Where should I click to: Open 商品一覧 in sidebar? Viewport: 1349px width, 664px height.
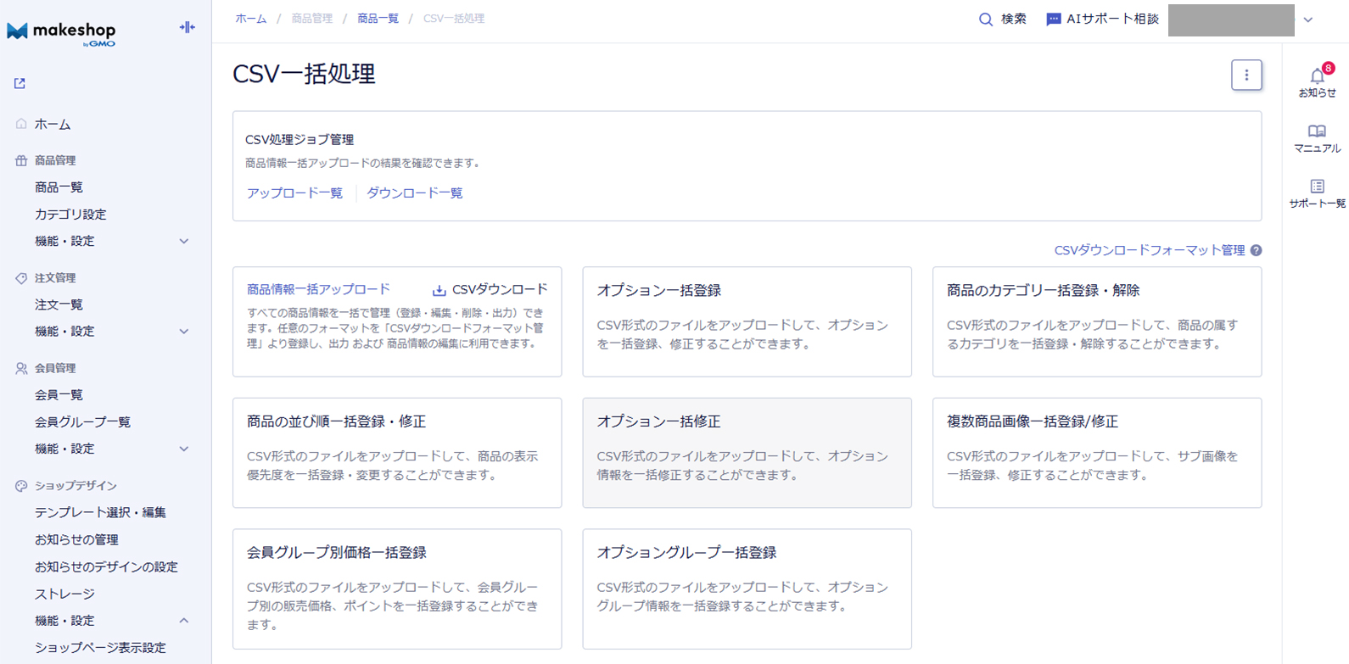click(x=59, y=187)
